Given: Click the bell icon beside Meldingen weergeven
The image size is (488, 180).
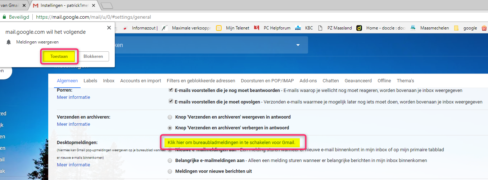Looking at the screenshot, I should coord(9,42).
